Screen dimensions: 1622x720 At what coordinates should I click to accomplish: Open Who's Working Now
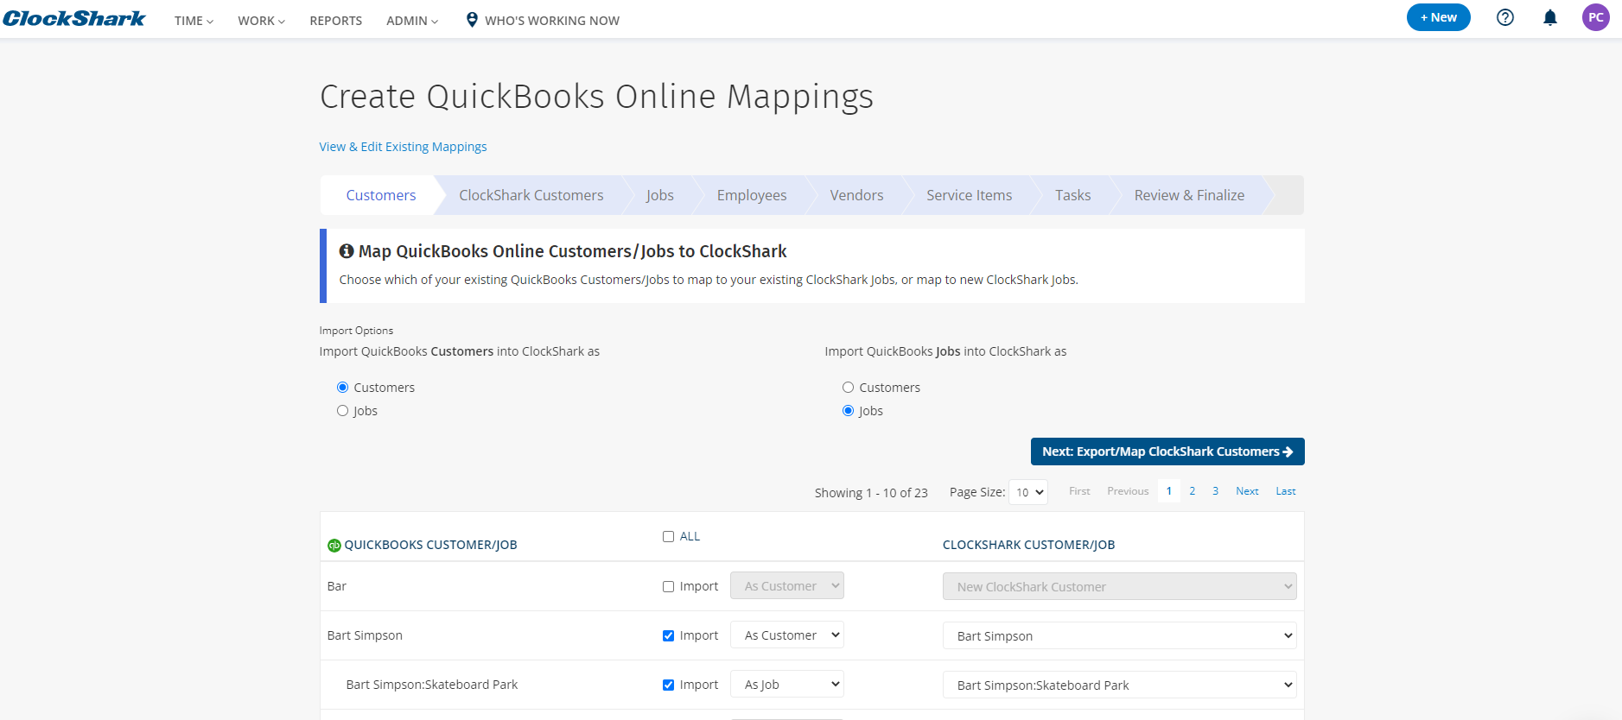click(x=552, y=21)
